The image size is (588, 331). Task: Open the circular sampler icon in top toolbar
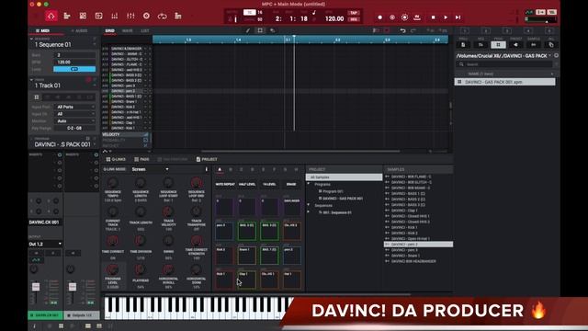[x=146, y=17]
